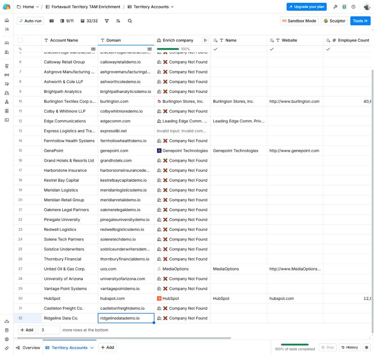Click the filter funnel icon in toolbar

click(x=107, y=21)
